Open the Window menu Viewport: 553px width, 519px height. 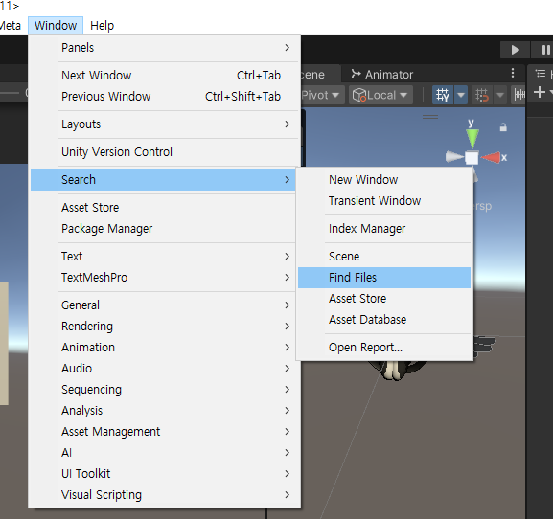56,25
